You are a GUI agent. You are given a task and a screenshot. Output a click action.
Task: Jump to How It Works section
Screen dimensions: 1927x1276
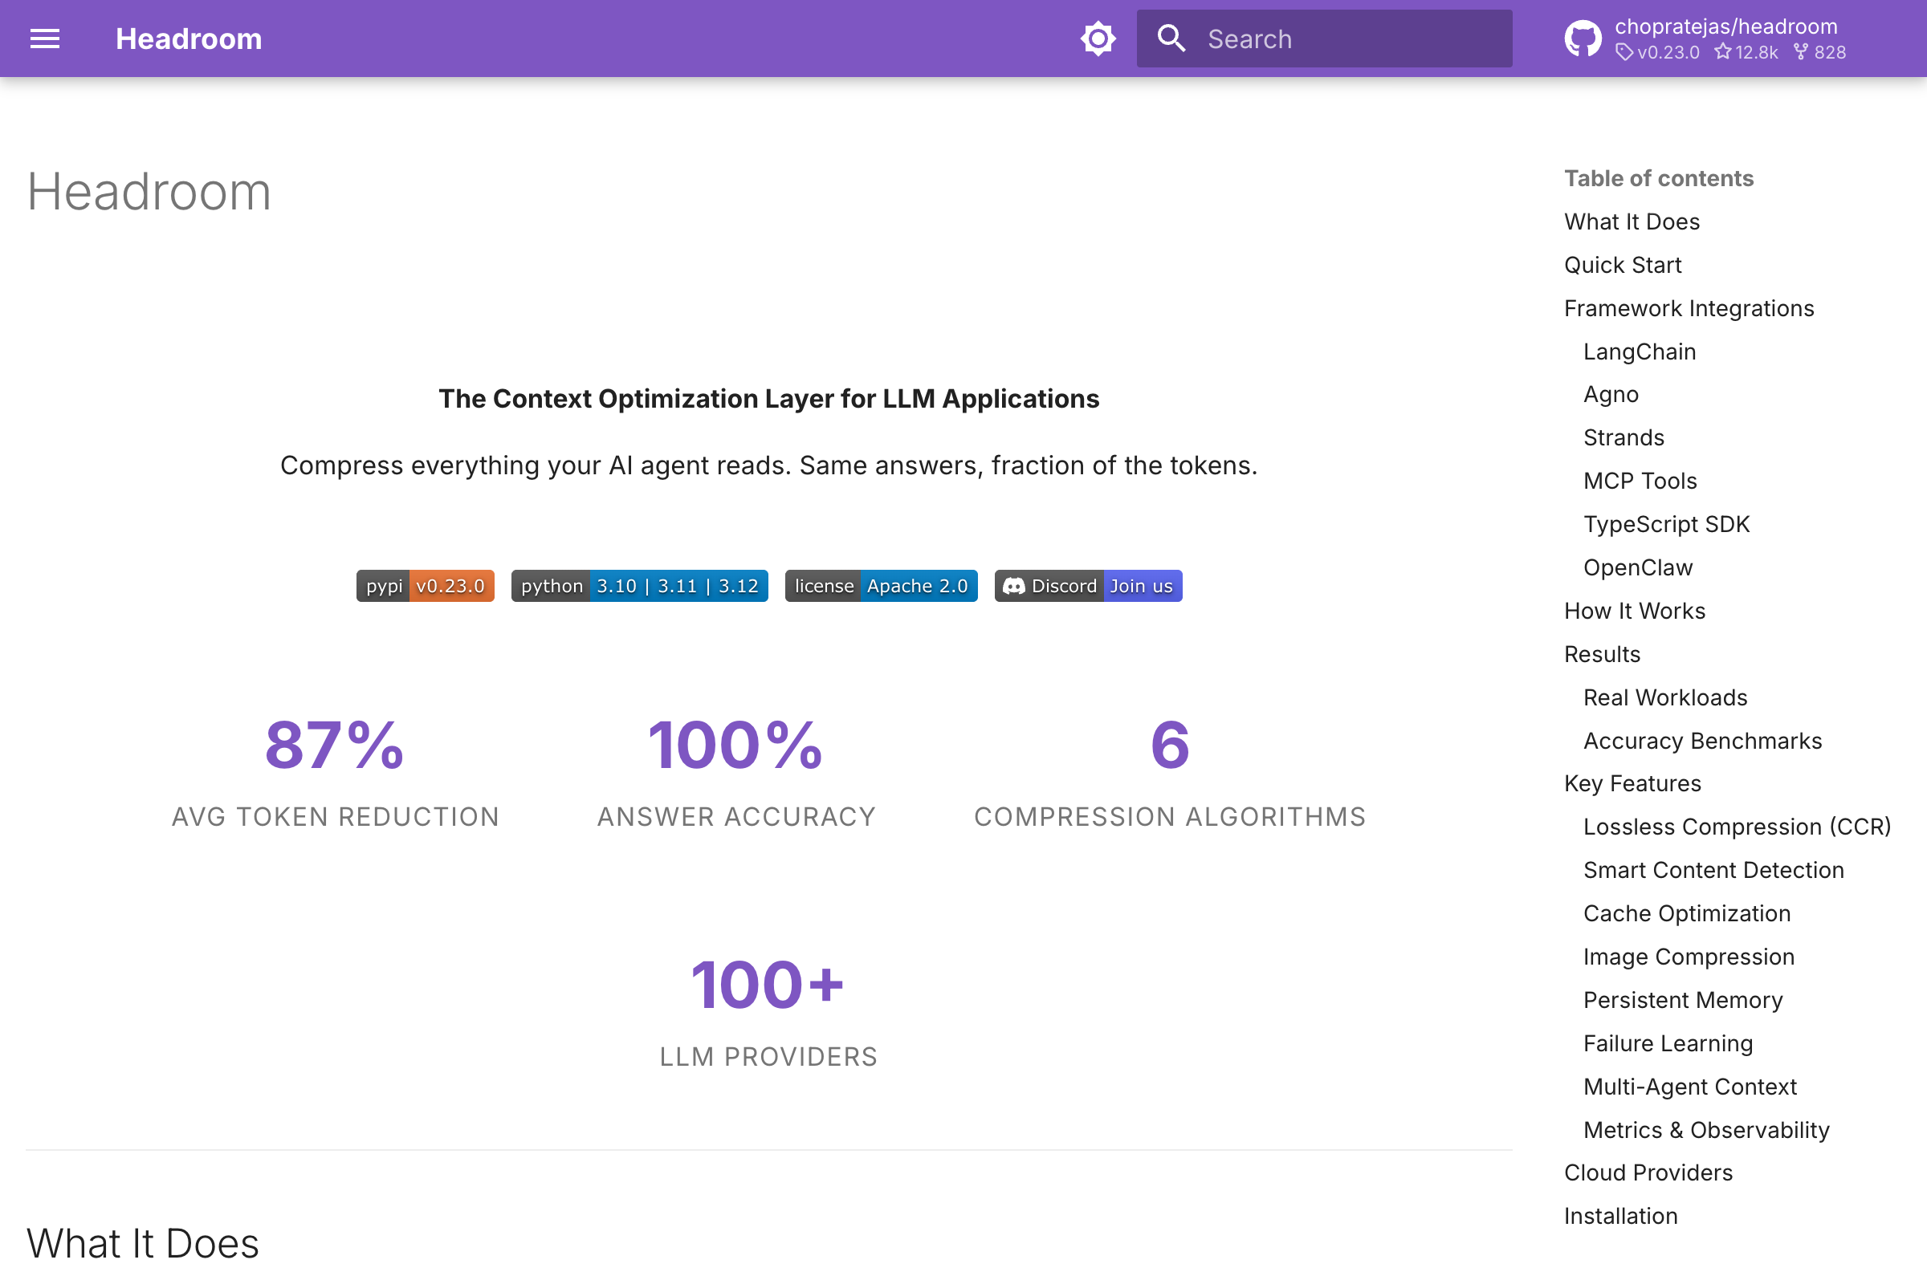pos(1634,611)
